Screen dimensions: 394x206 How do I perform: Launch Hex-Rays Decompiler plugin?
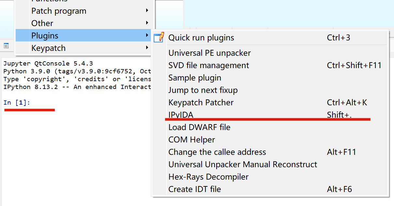[208, 177]
